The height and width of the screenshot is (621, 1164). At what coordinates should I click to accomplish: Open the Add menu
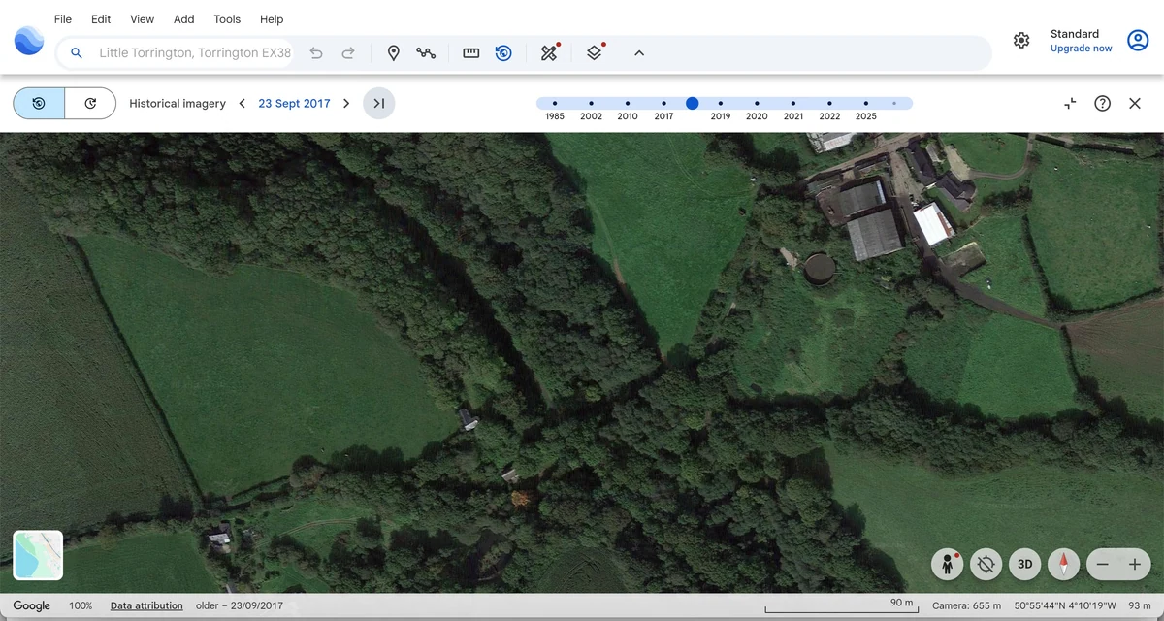point(183,18)
